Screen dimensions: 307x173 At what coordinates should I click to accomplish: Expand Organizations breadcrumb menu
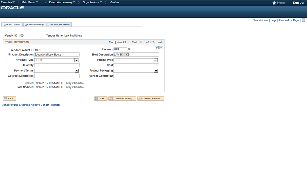point(92,2)
